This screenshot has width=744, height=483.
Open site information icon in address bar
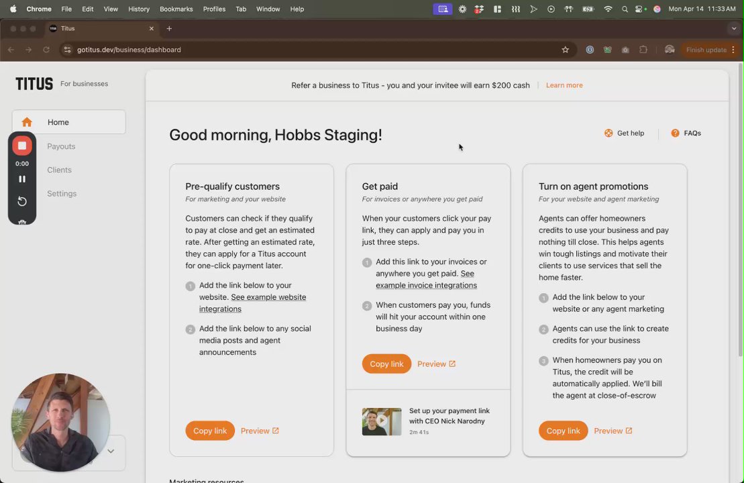coord(67,50)
